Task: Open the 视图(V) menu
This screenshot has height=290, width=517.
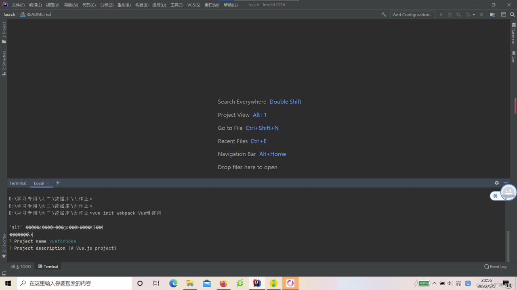Action: tap(53, 5)
